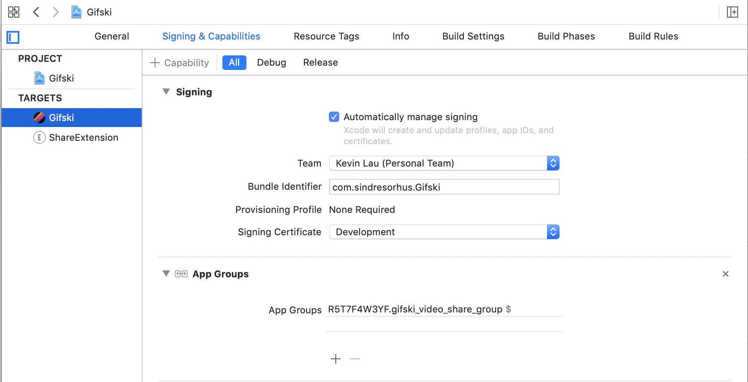748x382 pixels.
Task: Open the Info tab
Action: (x=401, y=36)
